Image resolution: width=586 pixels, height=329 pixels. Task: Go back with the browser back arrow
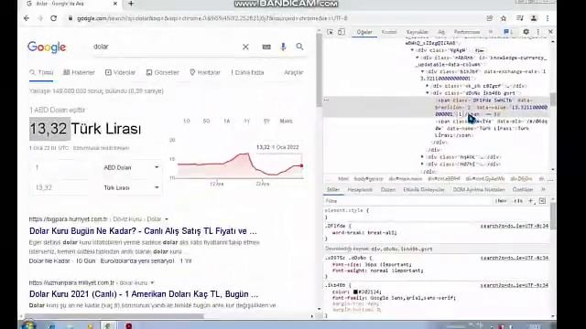(x=27, y=18)
